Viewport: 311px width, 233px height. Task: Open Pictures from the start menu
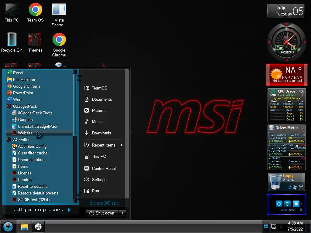(x=95, y=110)
